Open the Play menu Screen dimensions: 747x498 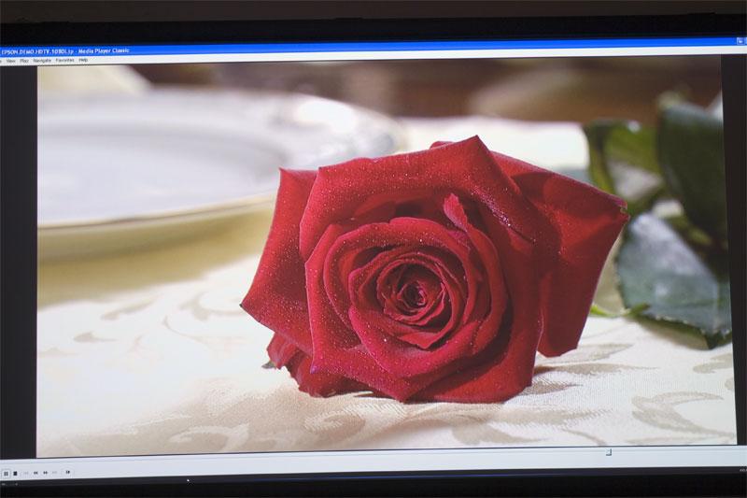tap(25, 61)
